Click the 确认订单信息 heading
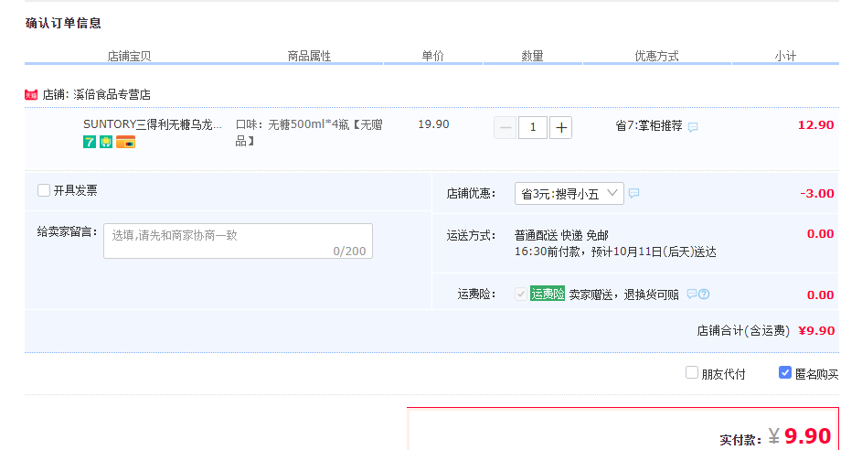This screenshot has height=450, width=862. click(63, 23)
